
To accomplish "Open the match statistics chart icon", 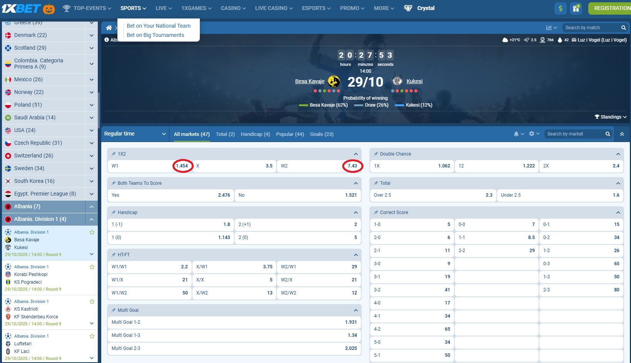I will [x=549, y=27].
